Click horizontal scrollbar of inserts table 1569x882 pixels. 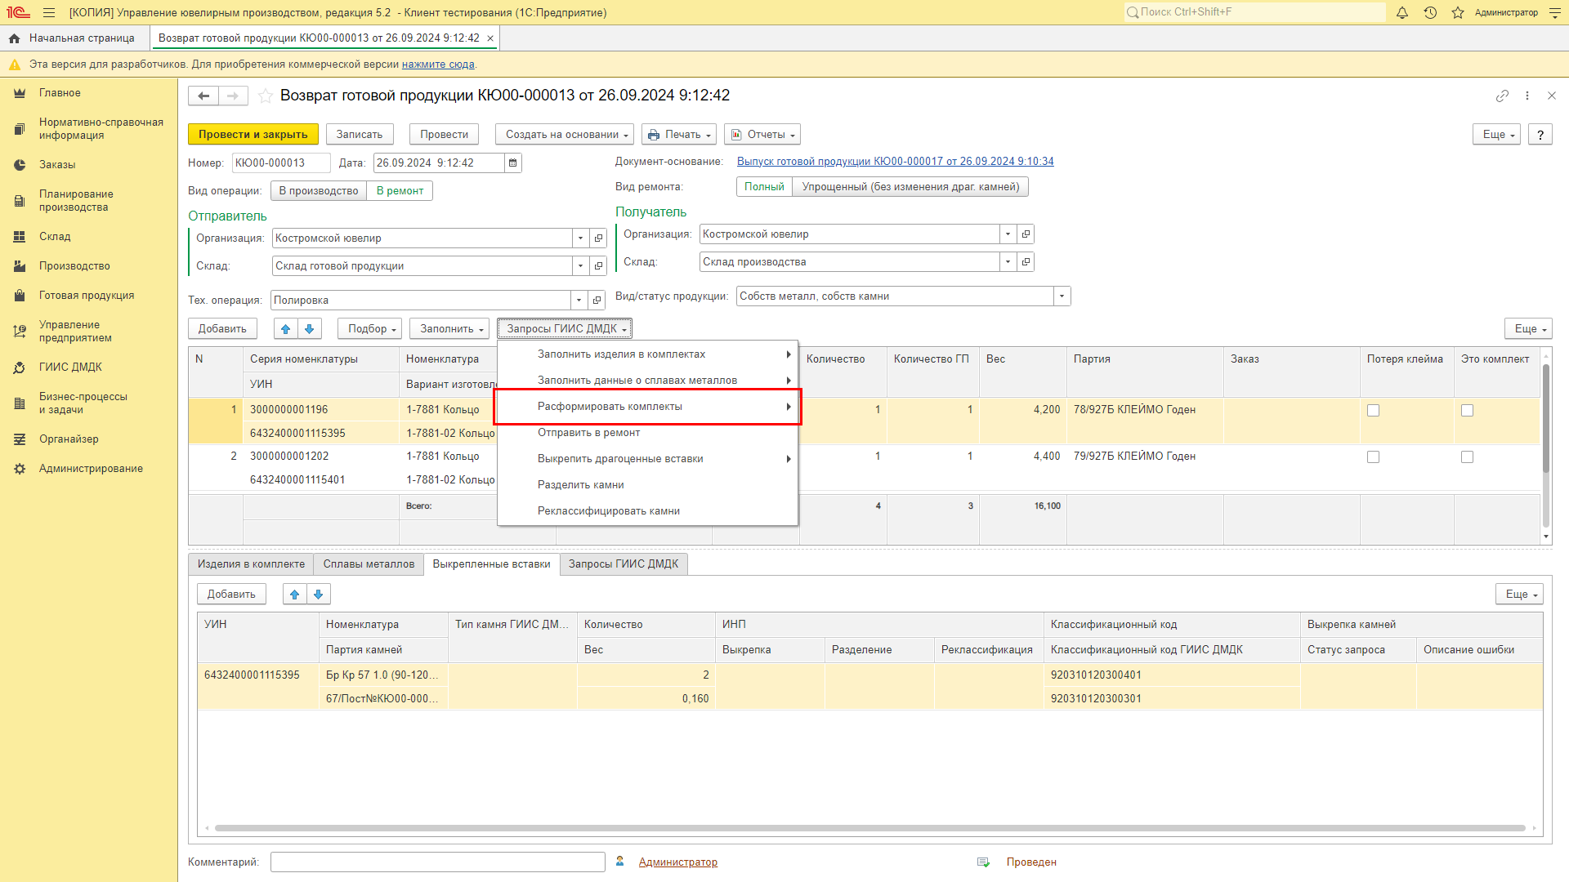click(x=869, y=828)
